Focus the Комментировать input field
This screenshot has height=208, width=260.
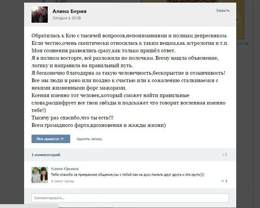pos(130,198)
